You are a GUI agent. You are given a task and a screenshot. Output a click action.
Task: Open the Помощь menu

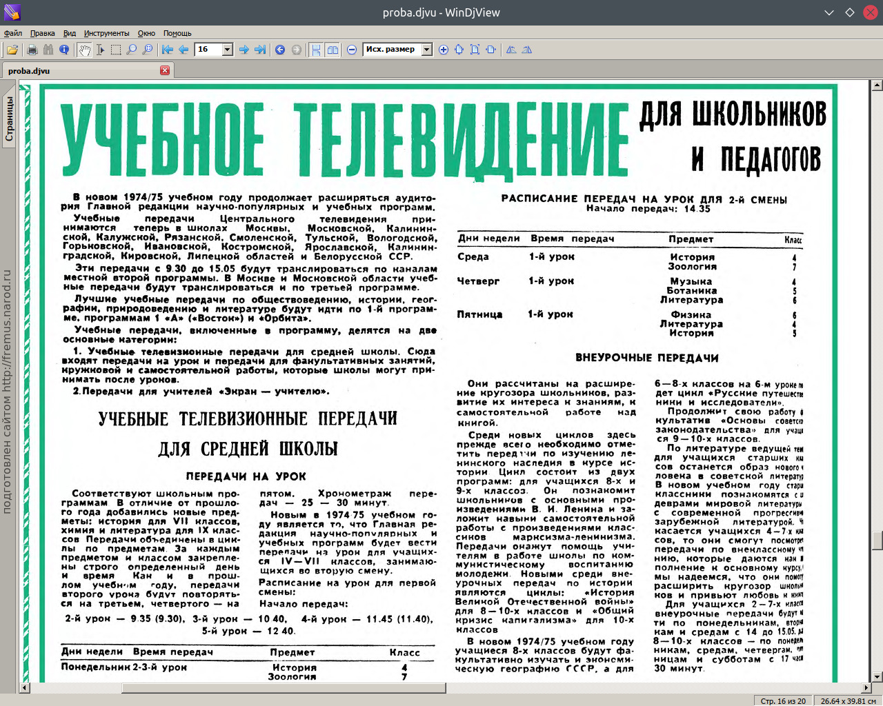coord(177,33)
